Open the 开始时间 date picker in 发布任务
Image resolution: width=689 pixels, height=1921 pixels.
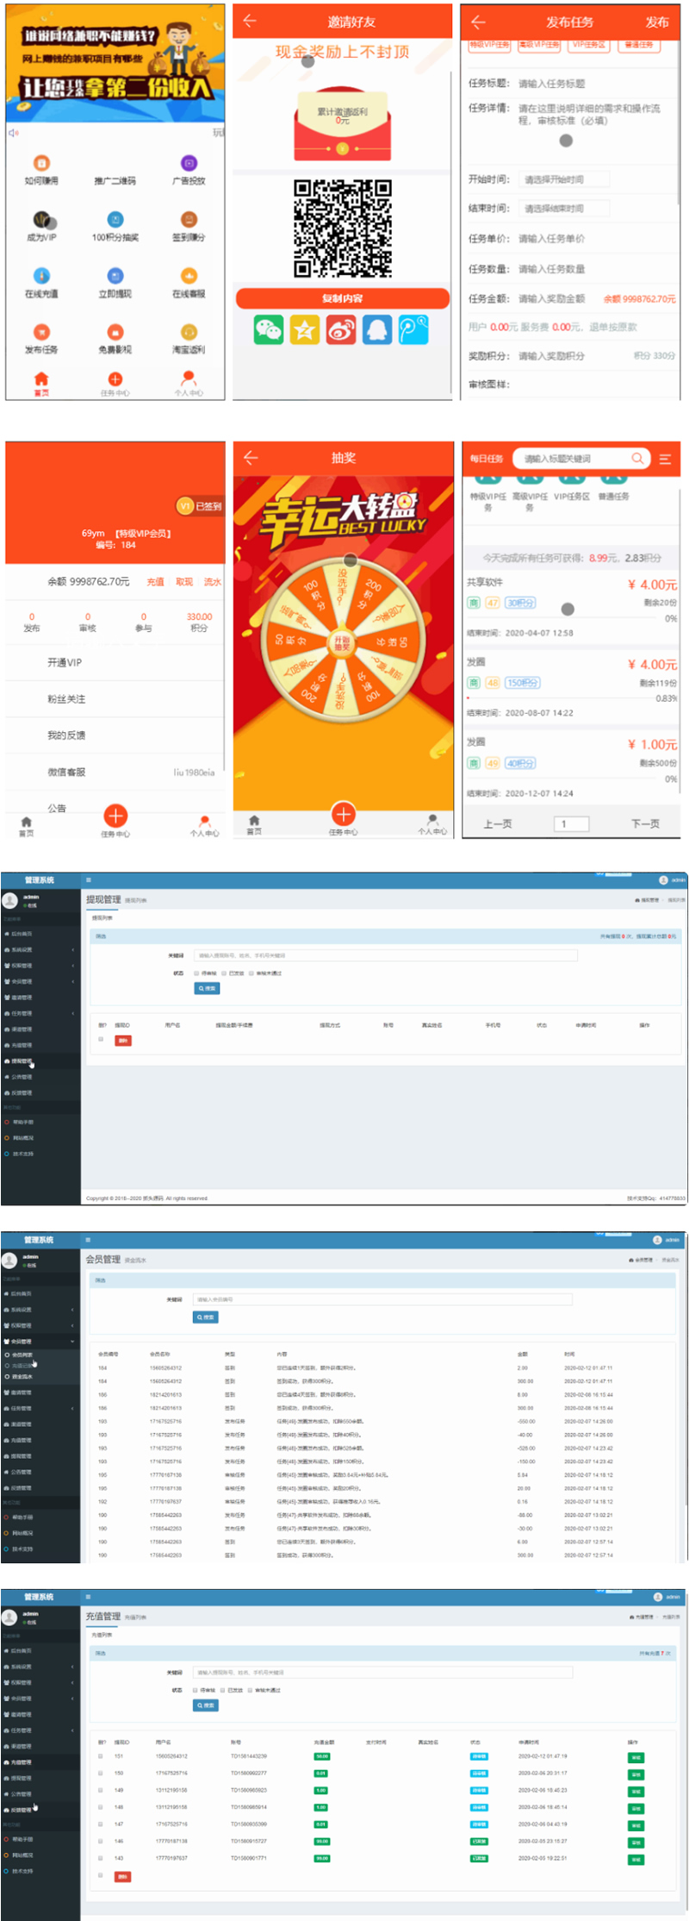pos(564,179)
